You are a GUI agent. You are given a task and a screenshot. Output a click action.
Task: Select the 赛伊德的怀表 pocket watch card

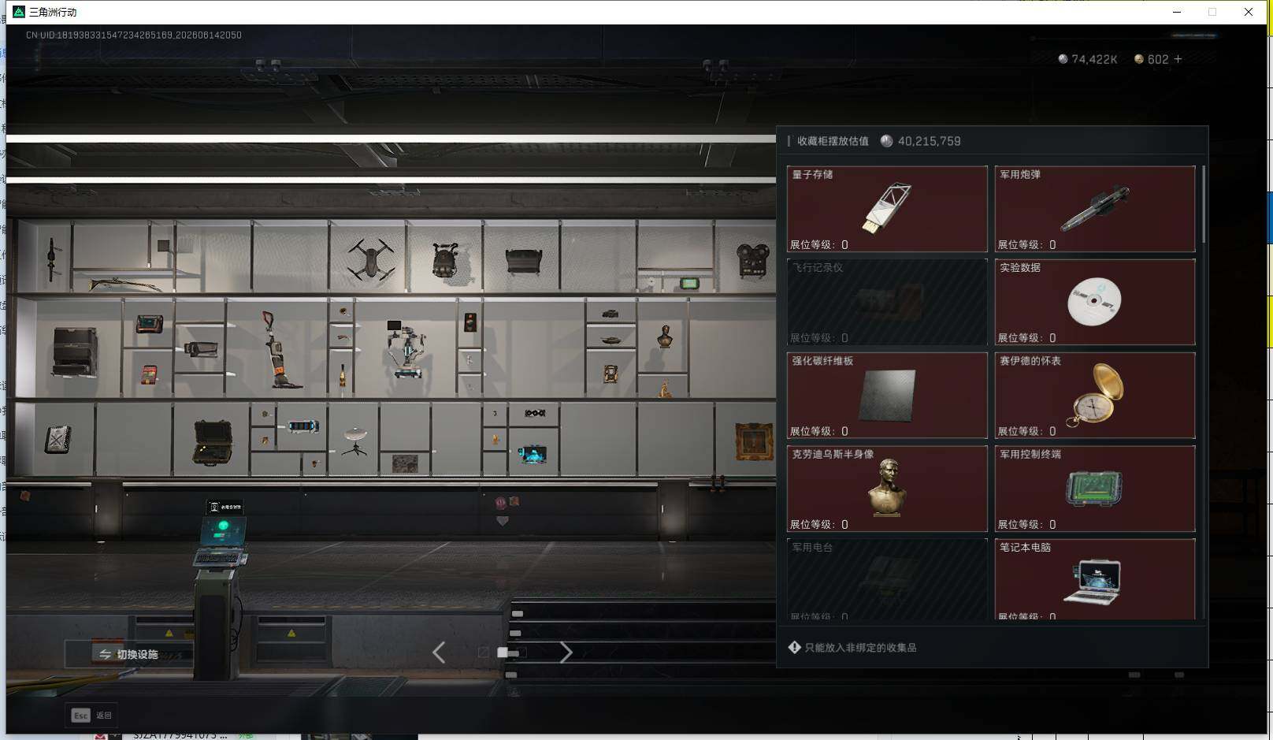1095,395
